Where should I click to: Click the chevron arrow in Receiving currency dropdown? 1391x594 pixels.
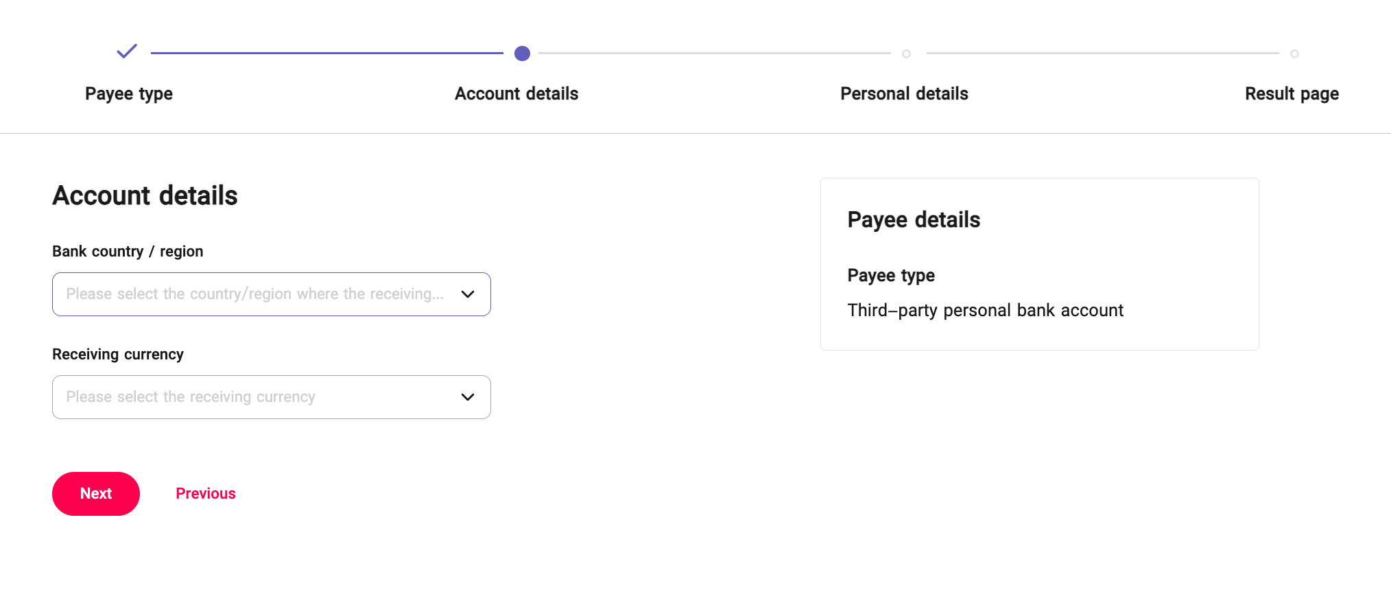pos(468,397)
